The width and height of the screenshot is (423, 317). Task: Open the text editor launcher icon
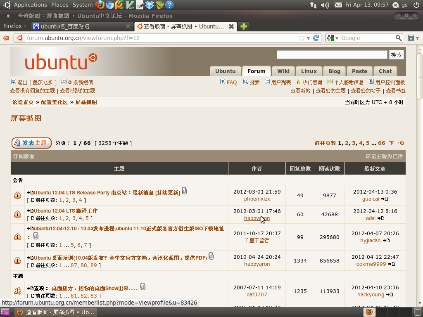140,5
